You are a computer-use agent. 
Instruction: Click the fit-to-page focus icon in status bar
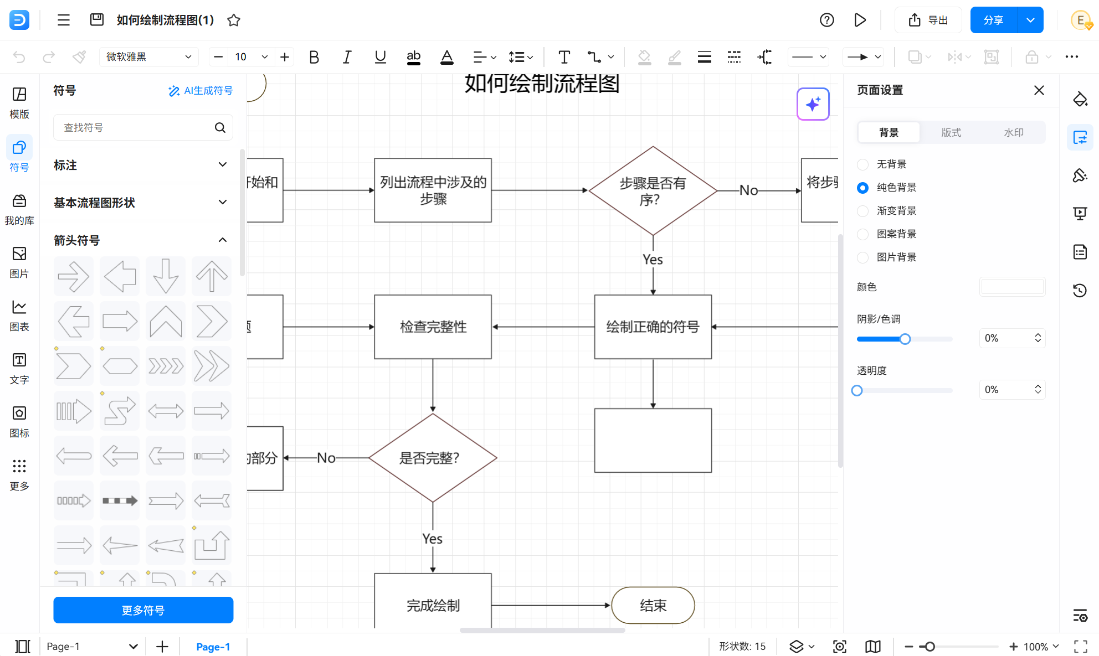(x=840, y=646)
